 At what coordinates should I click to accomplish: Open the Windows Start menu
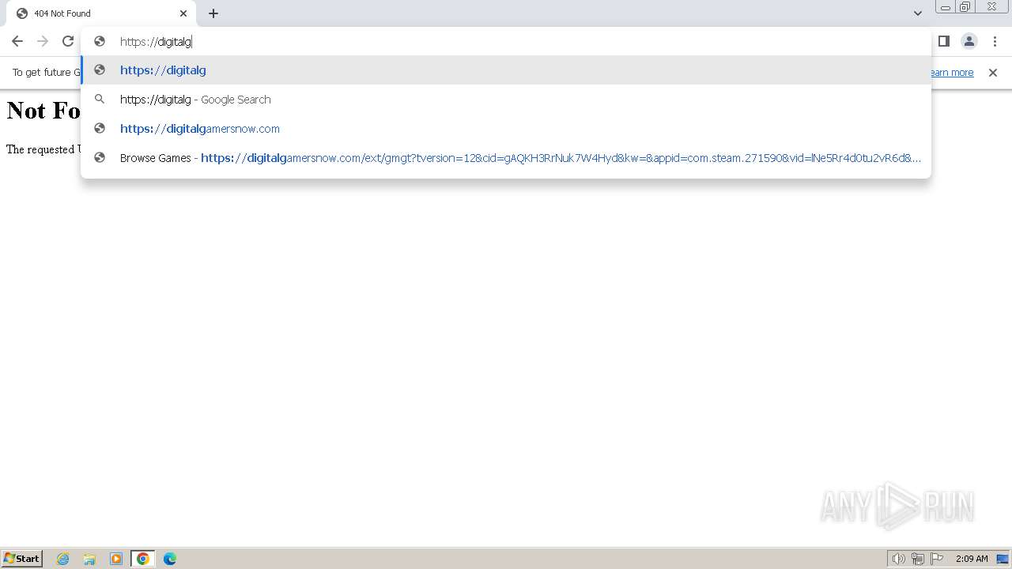(22, 558)
